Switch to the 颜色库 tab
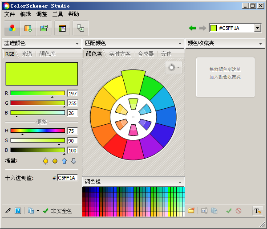 point(47,54)
